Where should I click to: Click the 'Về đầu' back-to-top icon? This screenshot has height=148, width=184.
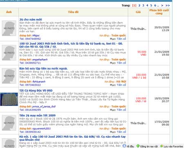(124, 146)
